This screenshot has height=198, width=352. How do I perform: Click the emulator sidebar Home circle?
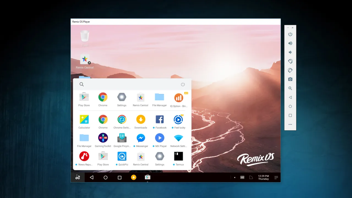290,106
